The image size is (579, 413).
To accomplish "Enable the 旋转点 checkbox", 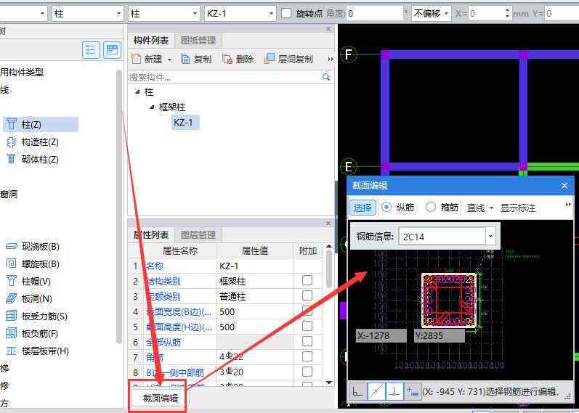I will point(286,14).
